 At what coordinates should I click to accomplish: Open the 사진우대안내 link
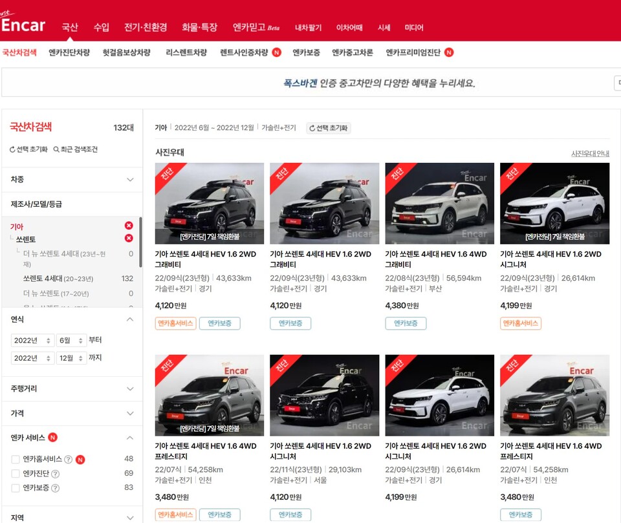click(590, 154)
